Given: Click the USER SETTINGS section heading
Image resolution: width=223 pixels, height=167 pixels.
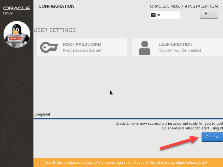Looking at the screenshot, I should point(55,30).
